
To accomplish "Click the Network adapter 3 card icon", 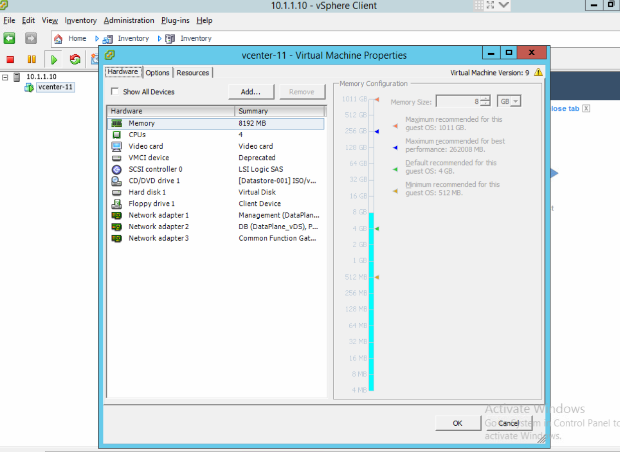I will tap(116, 238).
